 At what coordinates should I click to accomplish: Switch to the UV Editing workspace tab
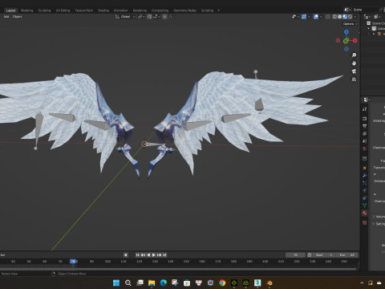(63, 10)
